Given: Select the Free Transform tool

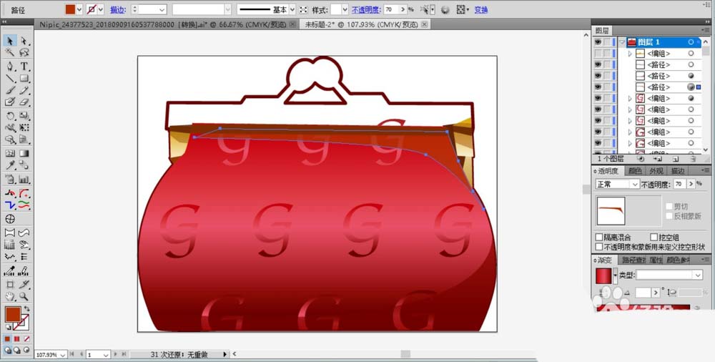Looking at the screenshot, I should (24, 128).
